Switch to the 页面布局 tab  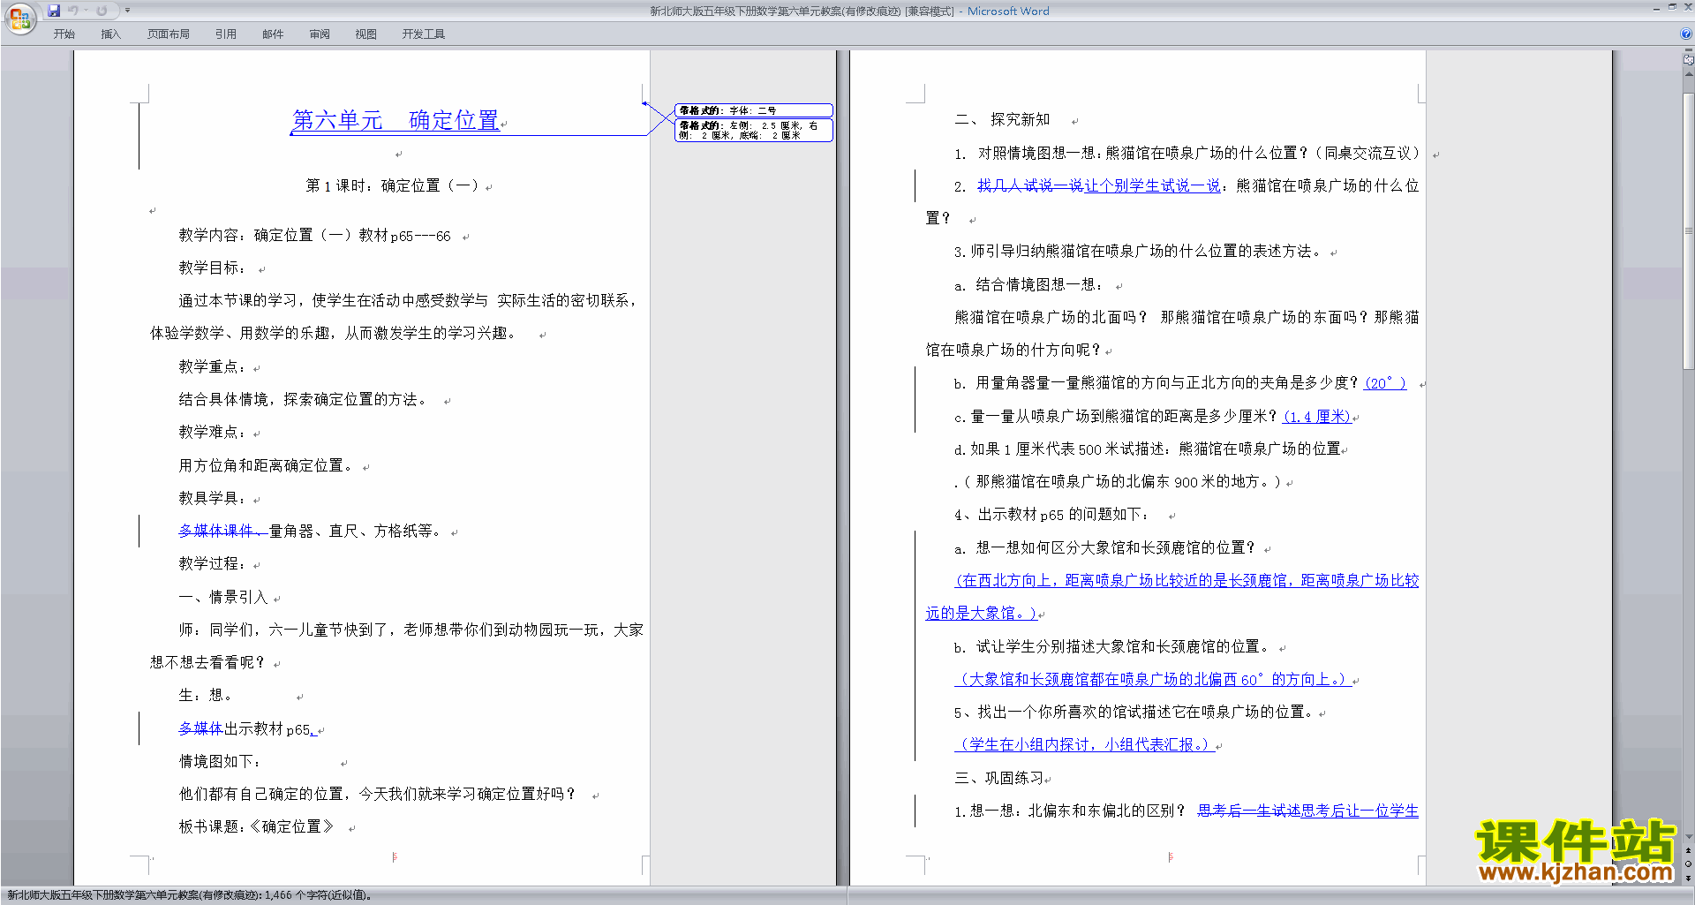[x=169, y=34]
